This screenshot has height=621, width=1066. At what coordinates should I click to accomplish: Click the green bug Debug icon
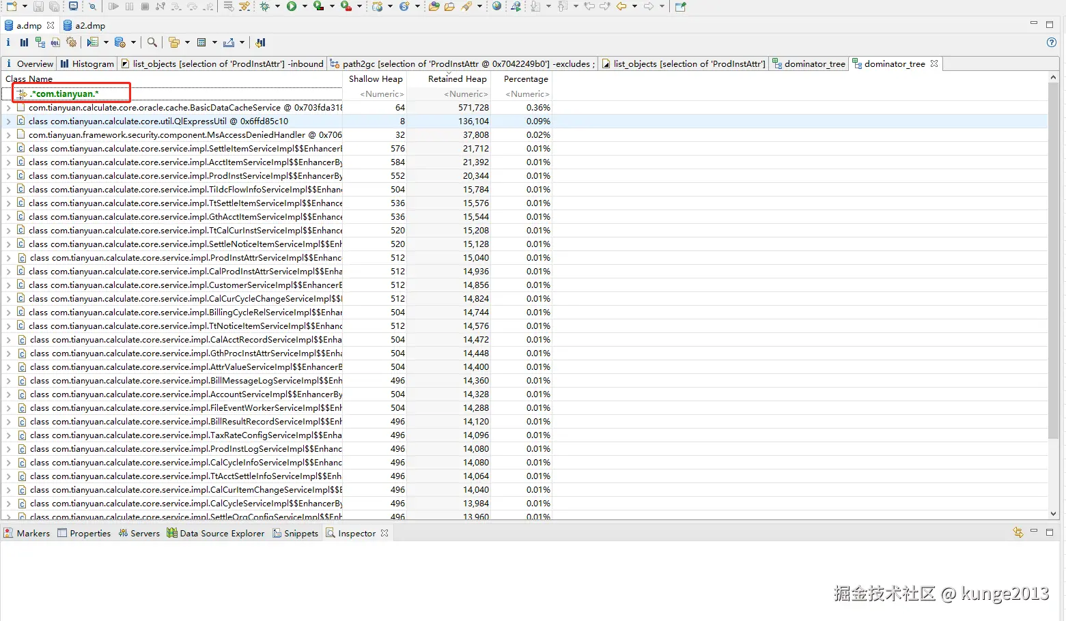(x=264, y=6)
